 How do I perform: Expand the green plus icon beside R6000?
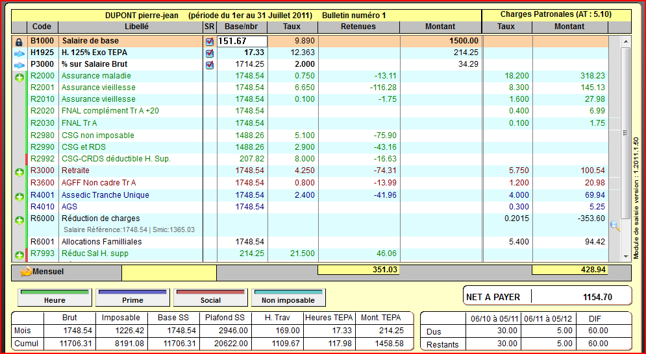coord(19,220)
